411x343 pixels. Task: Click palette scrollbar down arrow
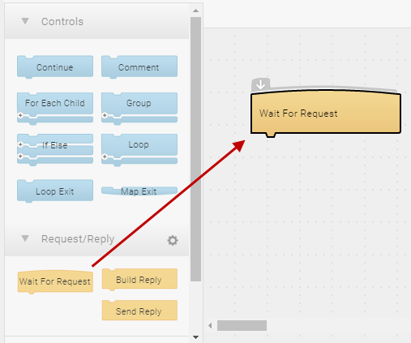195,337
